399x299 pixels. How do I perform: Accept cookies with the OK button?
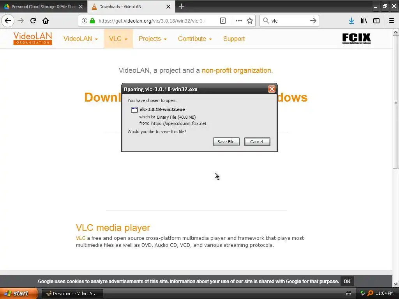347,281
